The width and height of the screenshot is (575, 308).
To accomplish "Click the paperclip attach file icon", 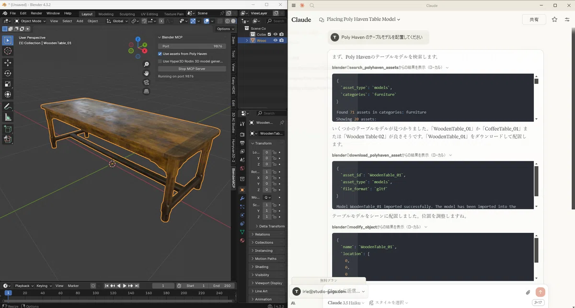I will (528, 292).
